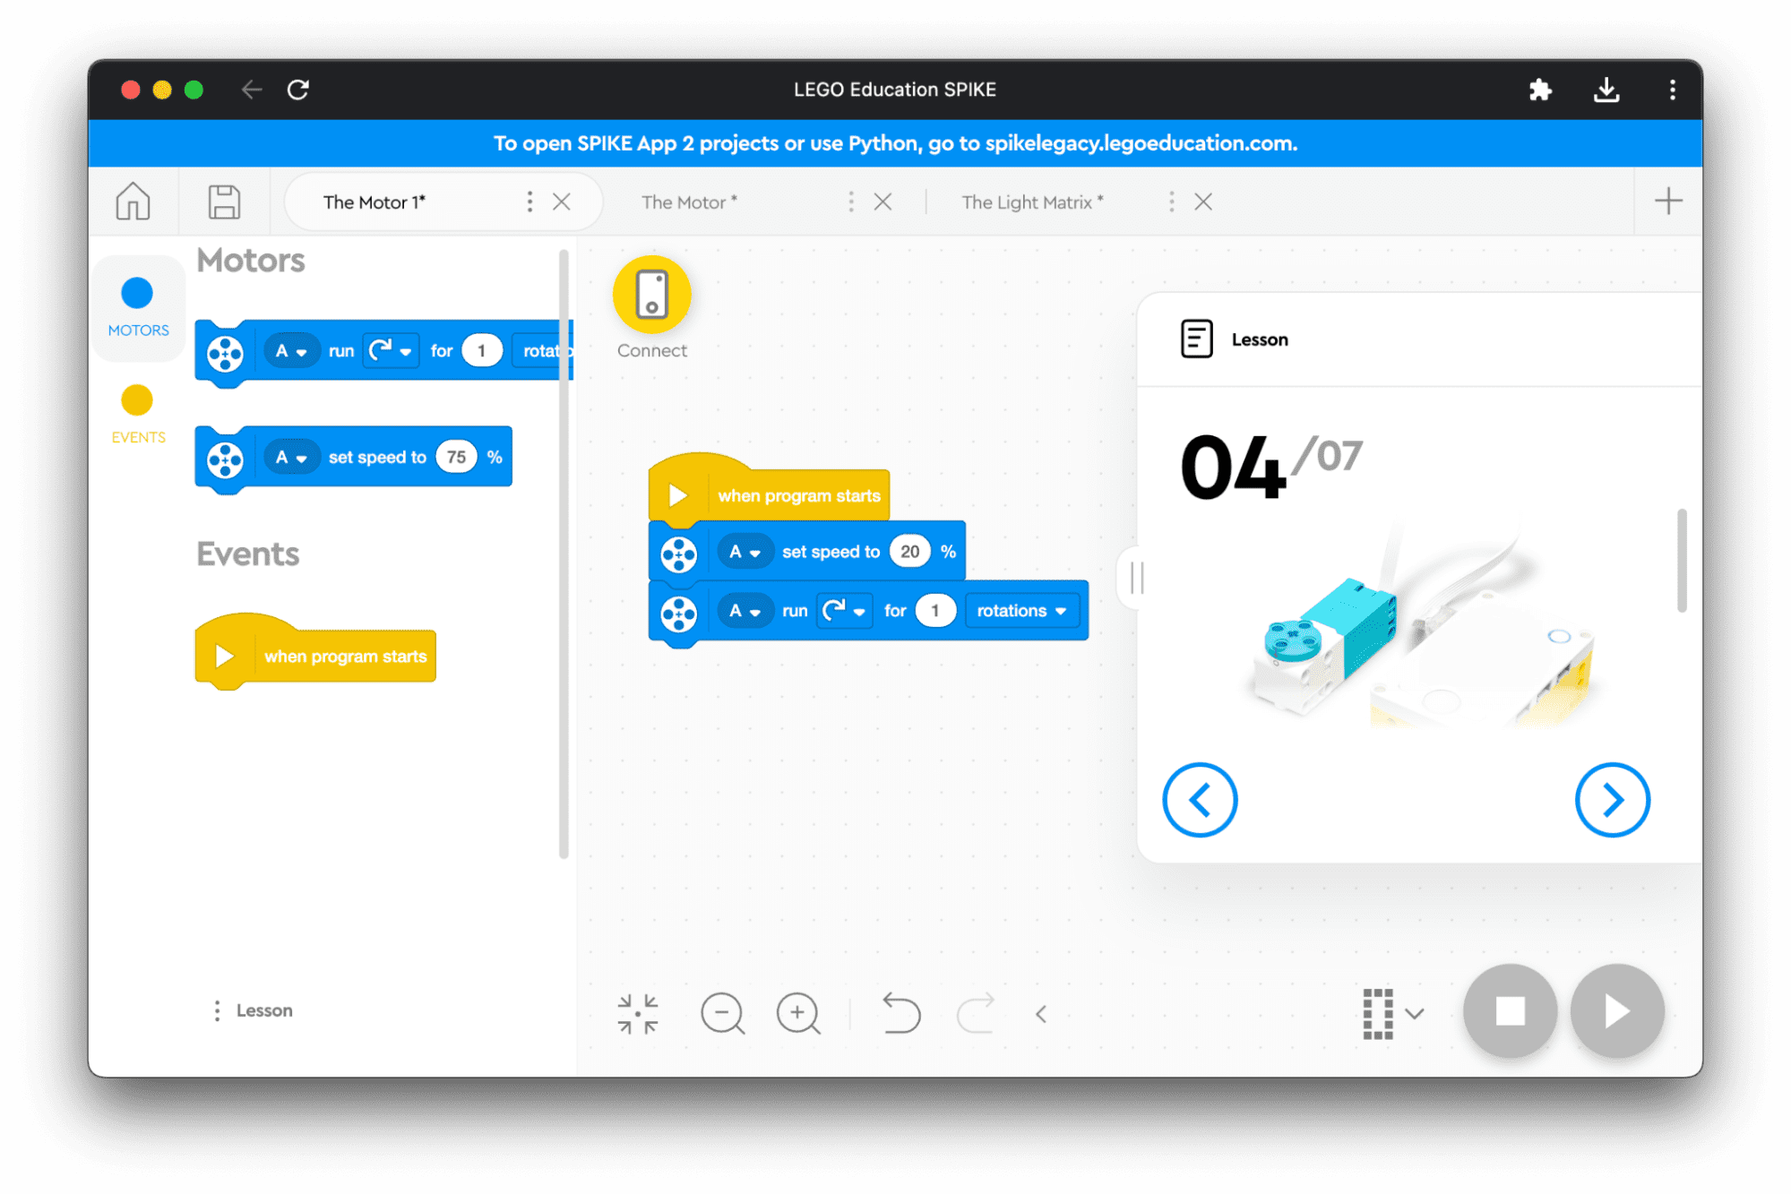Click the zoom in icon

796,1011
